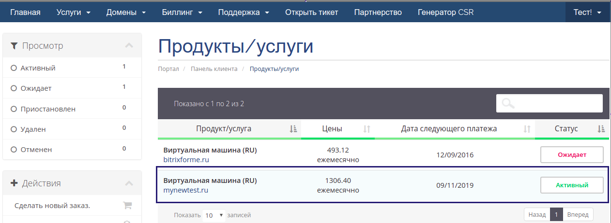The height and width of the screenshot is (223, 611).
Task: Open Панель клиента breadcrumb link
Action: pyautogui.click(x=214, y=69)
